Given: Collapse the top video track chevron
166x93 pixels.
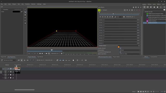Looking at the screenshot, I should click(3, 69).
